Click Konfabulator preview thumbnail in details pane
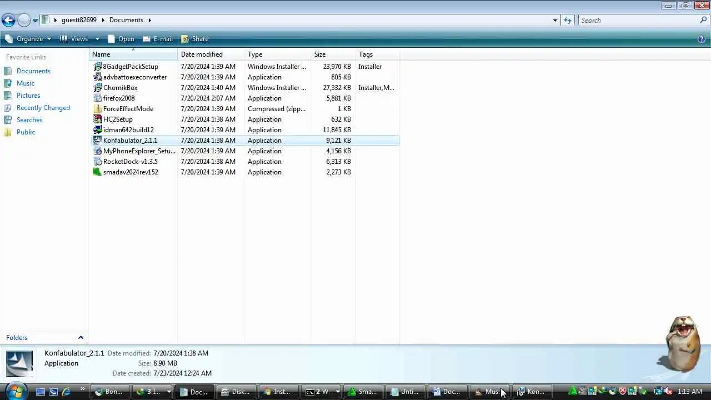The image size is (711, 400). [x=19, y=364]
